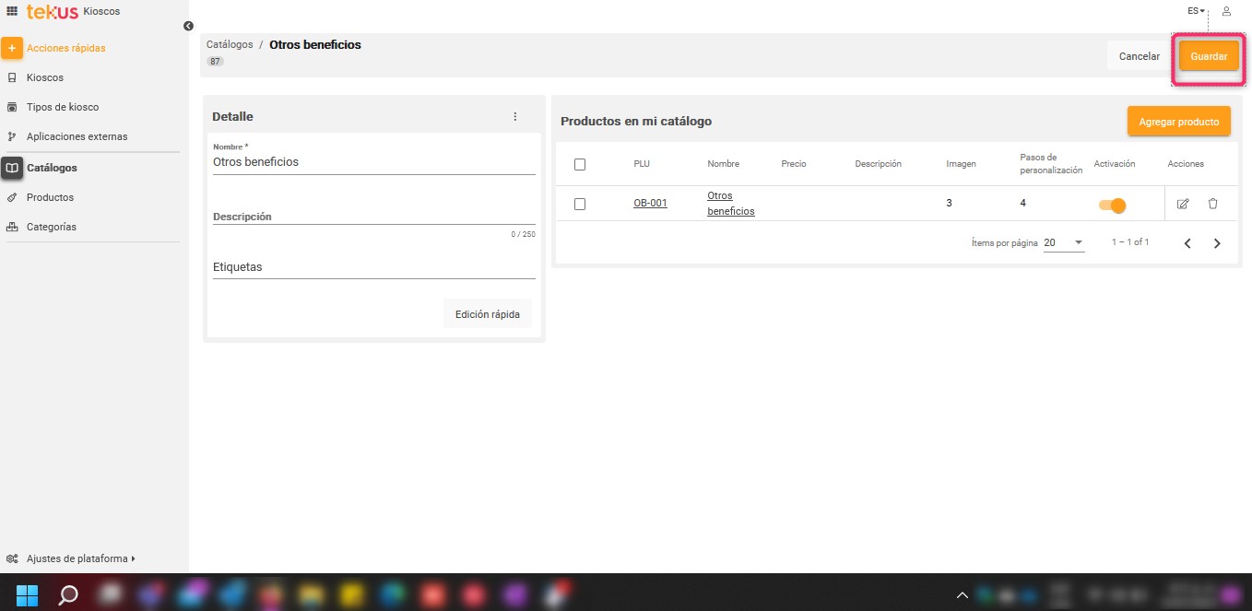Open the ítems por página dropdown
The height and width of the screenshot is (611, 1252).
point(1062,241)
